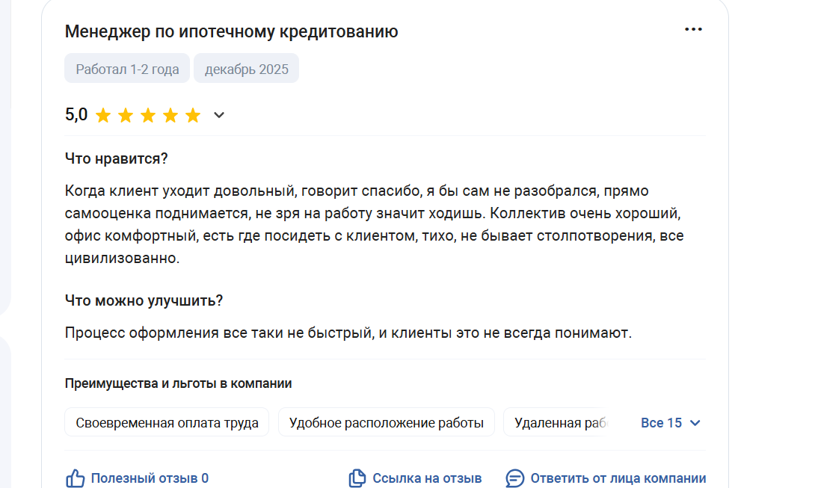Click the review title 'Менеджер по ипотечному кредитованию'
Image resolution: width=821 pixels, height=488 pixels.
tap(231, 31)
